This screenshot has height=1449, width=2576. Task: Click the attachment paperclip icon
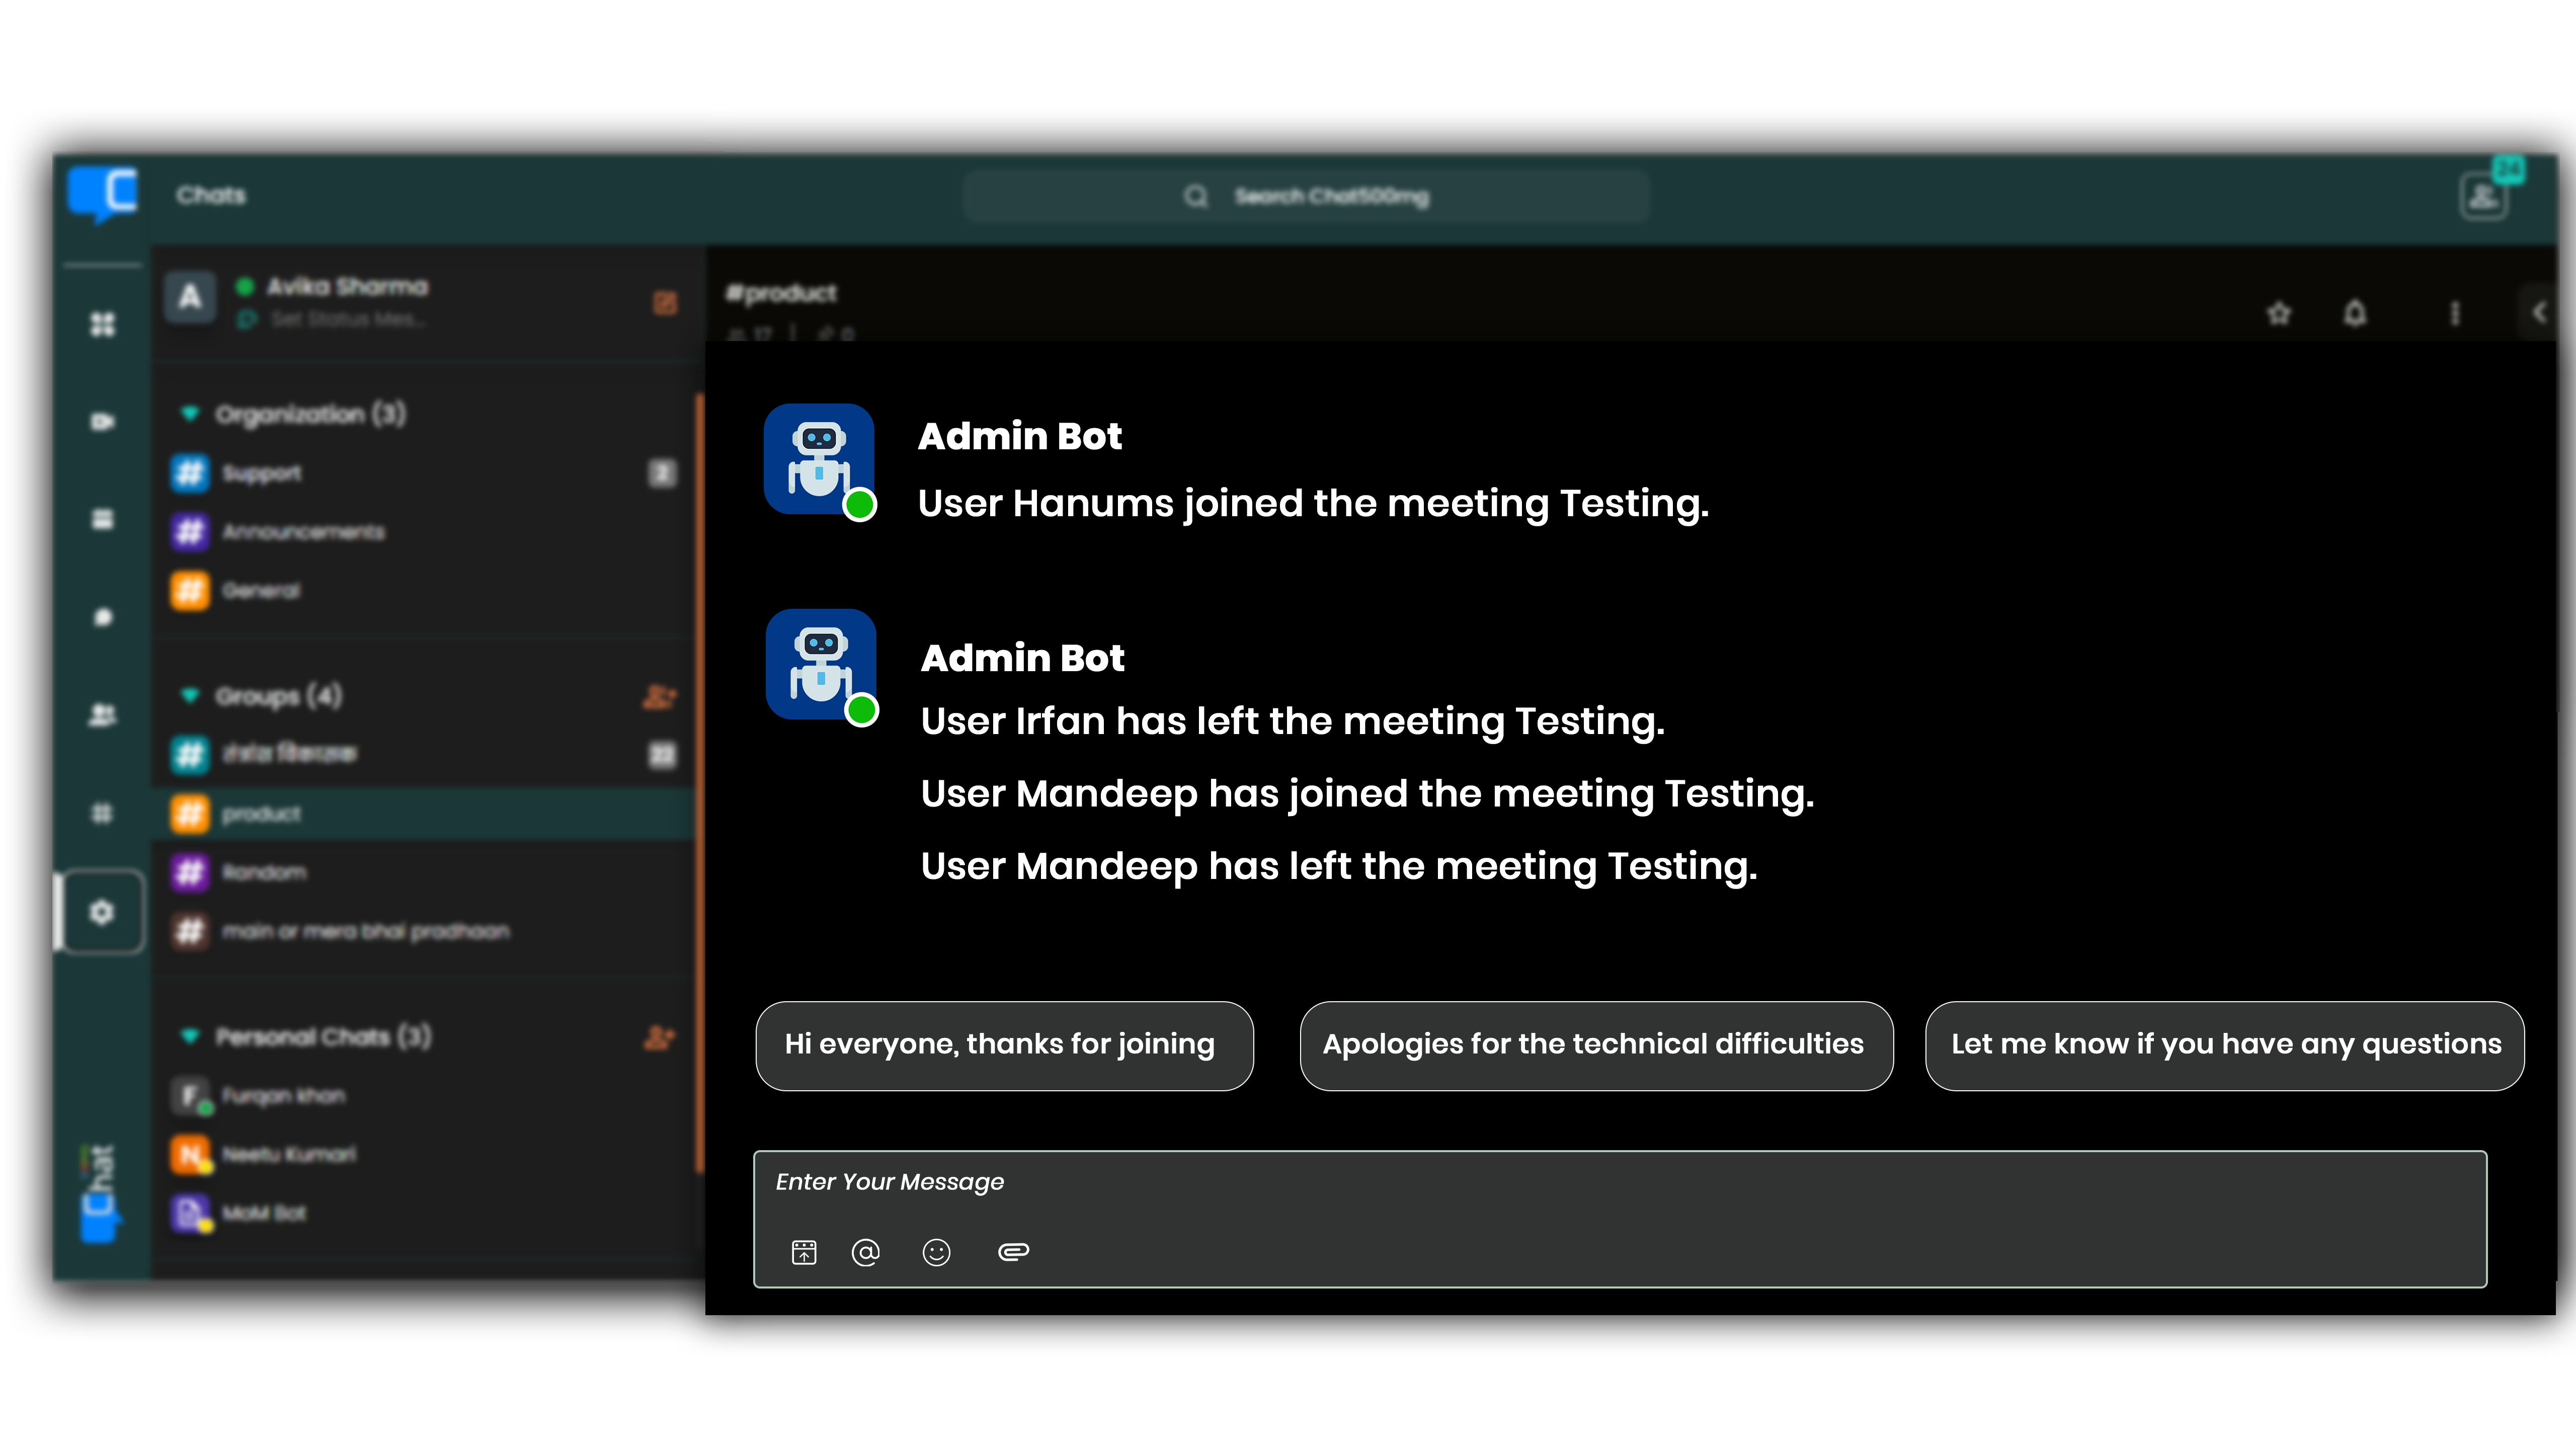(1013, 1252)
